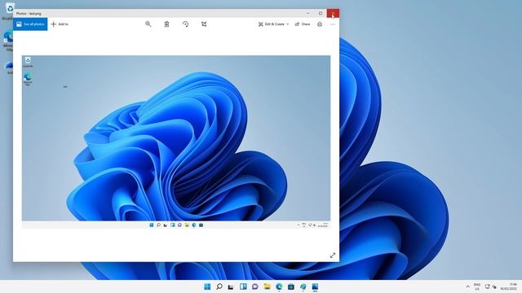Screen dimensions: 522x293
Task: Click the Photos app icon on the taskbar
Action: [x=315, y=286]
